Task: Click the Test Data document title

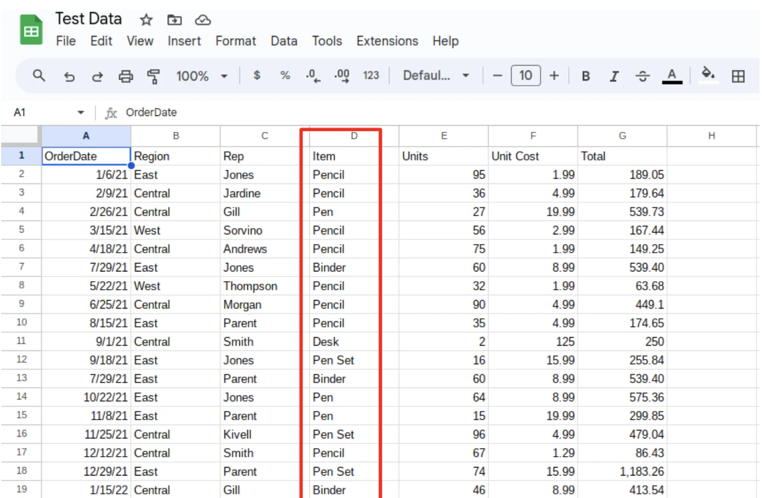Action: coord(89,19)
